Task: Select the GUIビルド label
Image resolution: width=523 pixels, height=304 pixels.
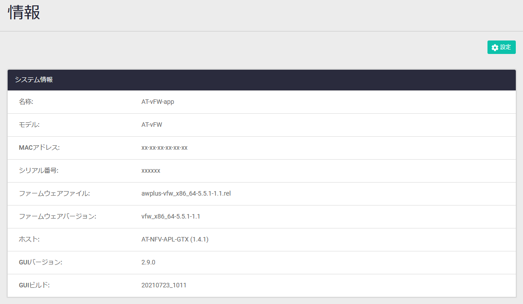Action: [34, 285]
